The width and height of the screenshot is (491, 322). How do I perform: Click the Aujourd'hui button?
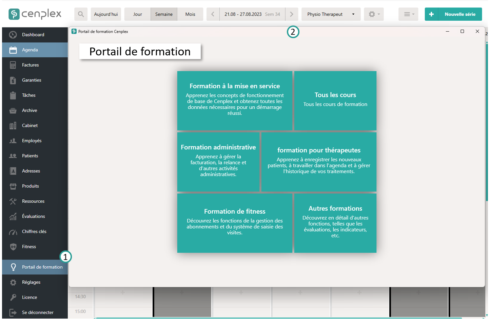click(x=106, y=14)
